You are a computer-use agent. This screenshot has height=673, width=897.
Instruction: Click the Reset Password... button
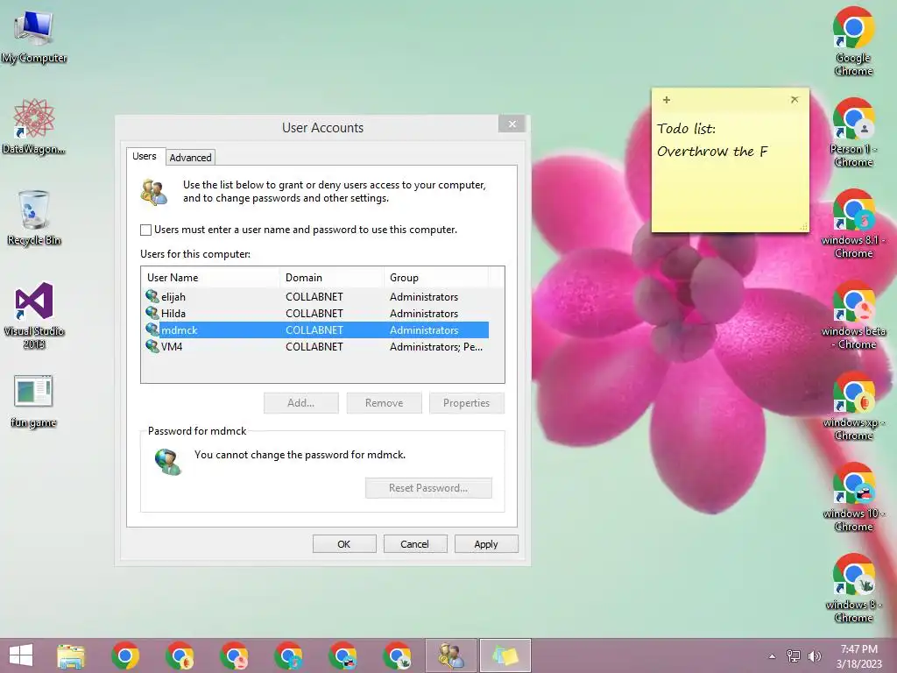pyautogui.click(x=428, y=488)
